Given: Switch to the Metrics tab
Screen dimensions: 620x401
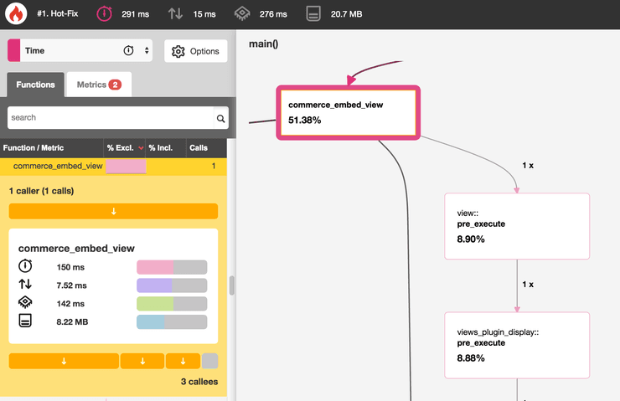Looking at the screenshot, I should tap(99, 85).
